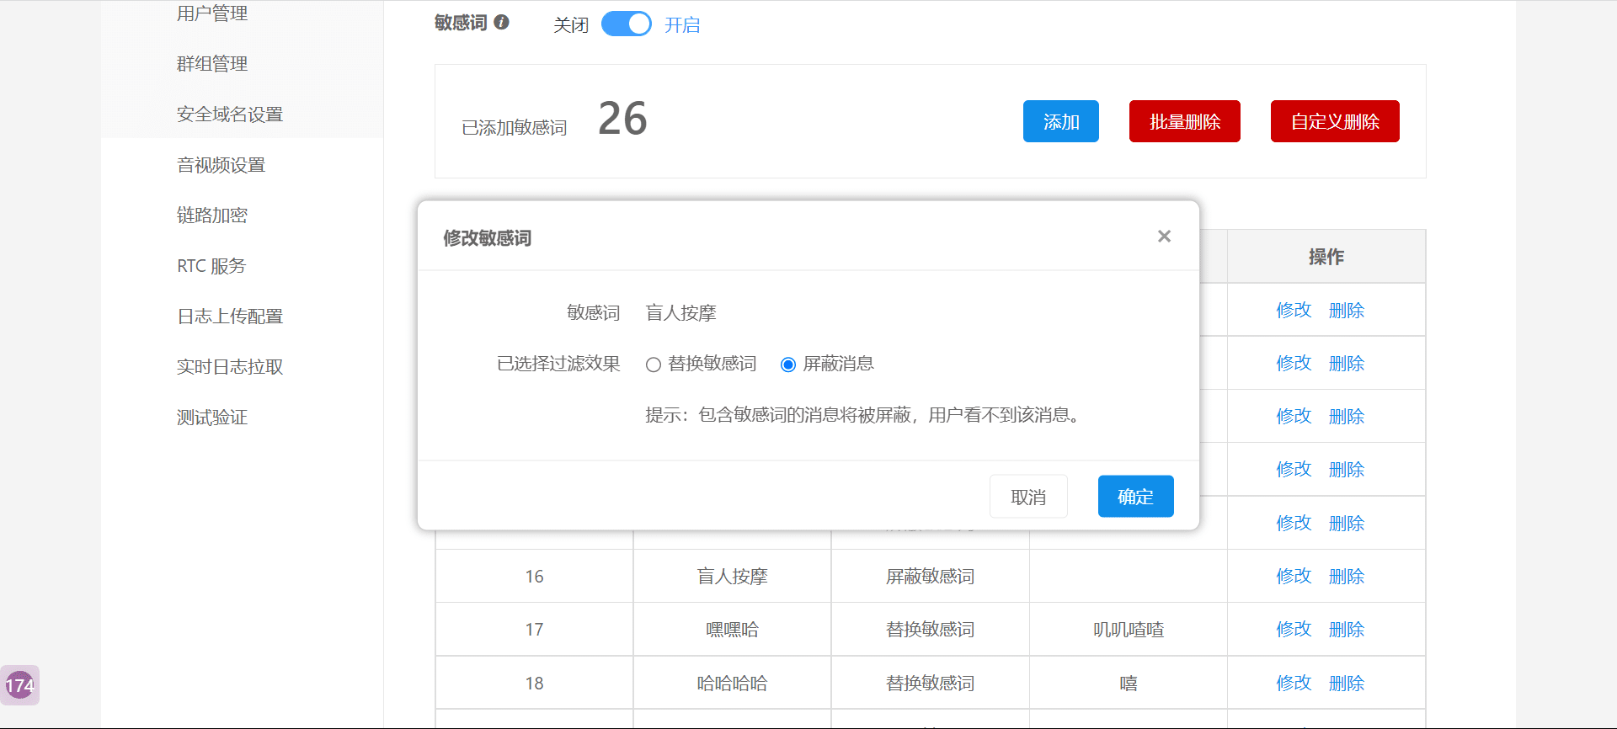Click 替换敏感词 cell in row 18
Image resolution: width=1617 pixels, height=729 pixels.
click(x=930, y=684)
